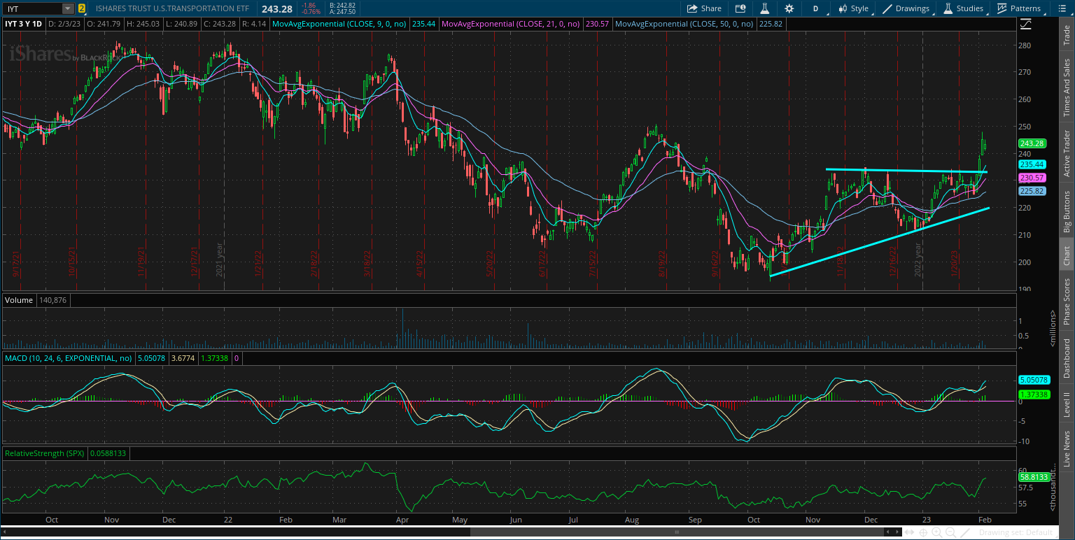Open the Live News side tab
This screenshot has height=540, width=1075.
point(1067,449)
